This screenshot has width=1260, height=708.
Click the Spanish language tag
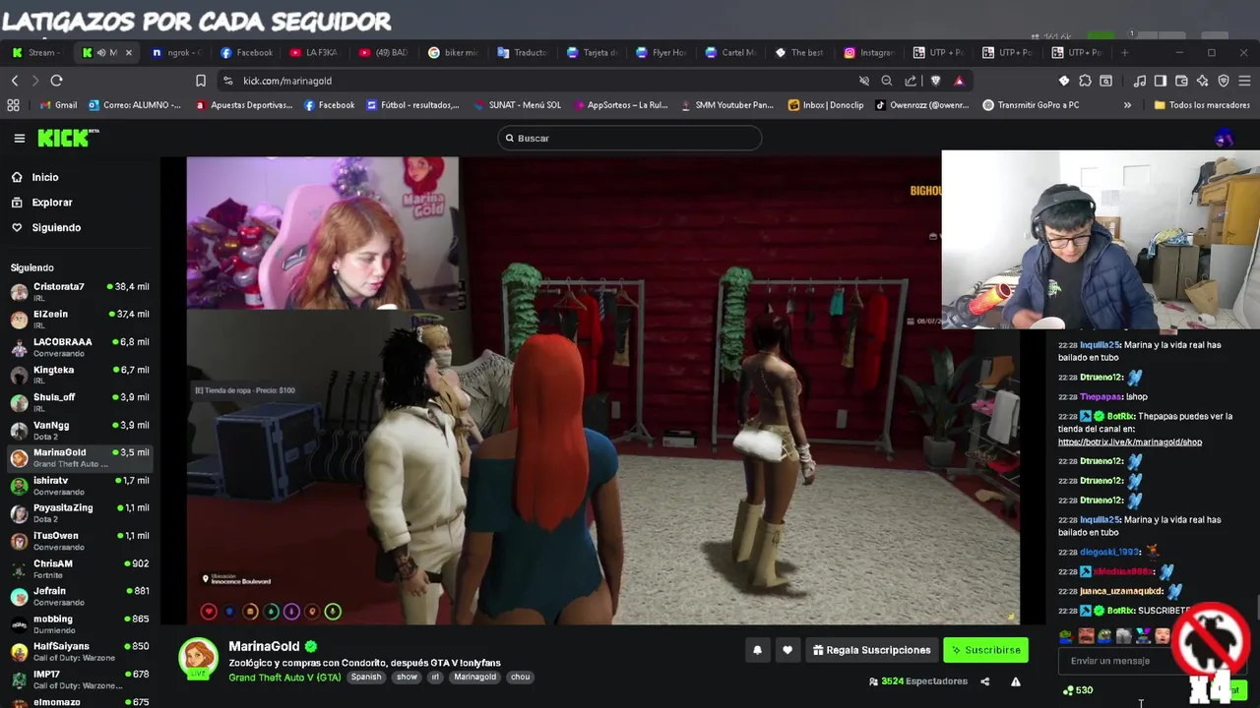tap(366, 678)
